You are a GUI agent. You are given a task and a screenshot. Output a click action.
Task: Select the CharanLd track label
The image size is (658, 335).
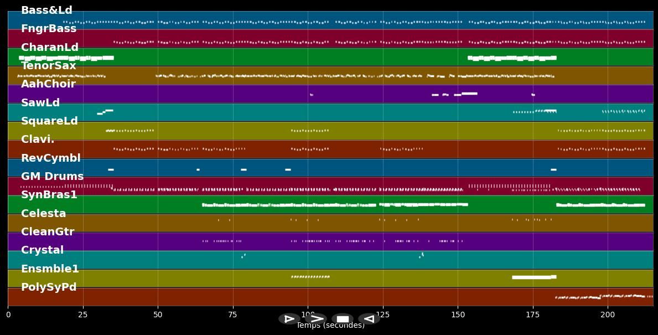[49, 47]
